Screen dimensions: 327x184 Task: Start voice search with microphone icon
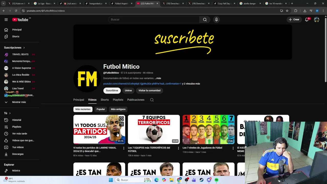pos(216,19)
